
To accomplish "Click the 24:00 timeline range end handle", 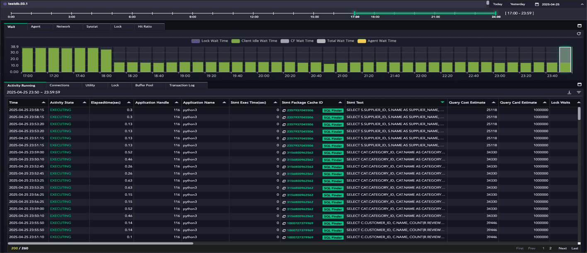I will tap(496, 13).
